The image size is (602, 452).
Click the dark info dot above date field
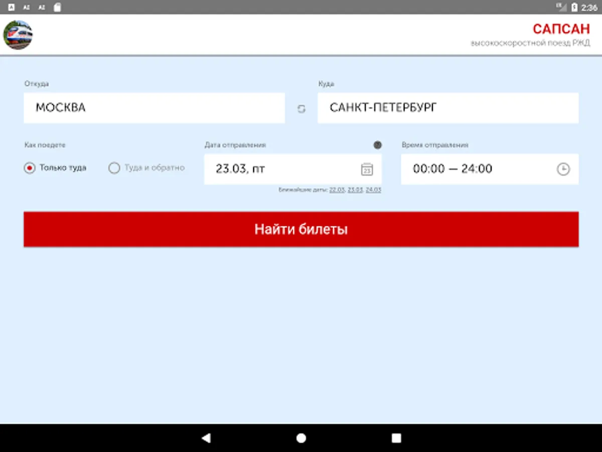pyautogui.click(x=378, y=145)
